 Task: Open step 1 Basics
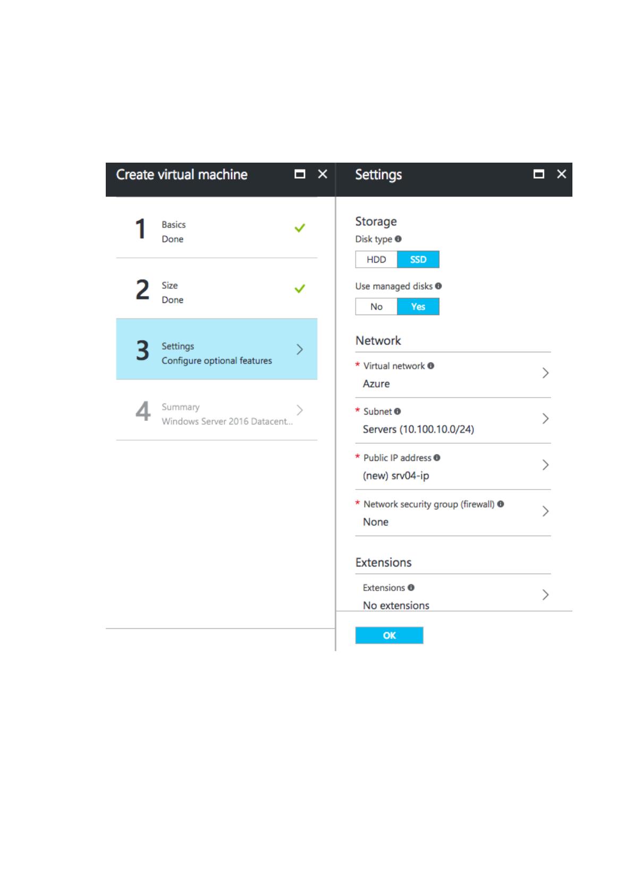(x=217, y=228)
